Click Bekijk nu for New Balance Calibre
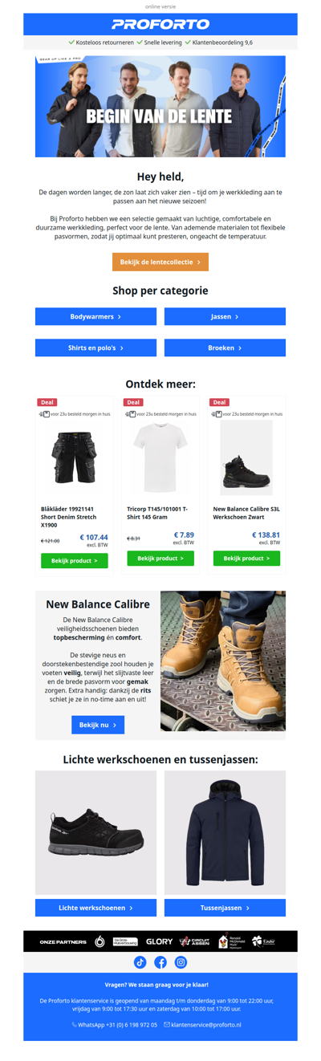 (98, 725)
